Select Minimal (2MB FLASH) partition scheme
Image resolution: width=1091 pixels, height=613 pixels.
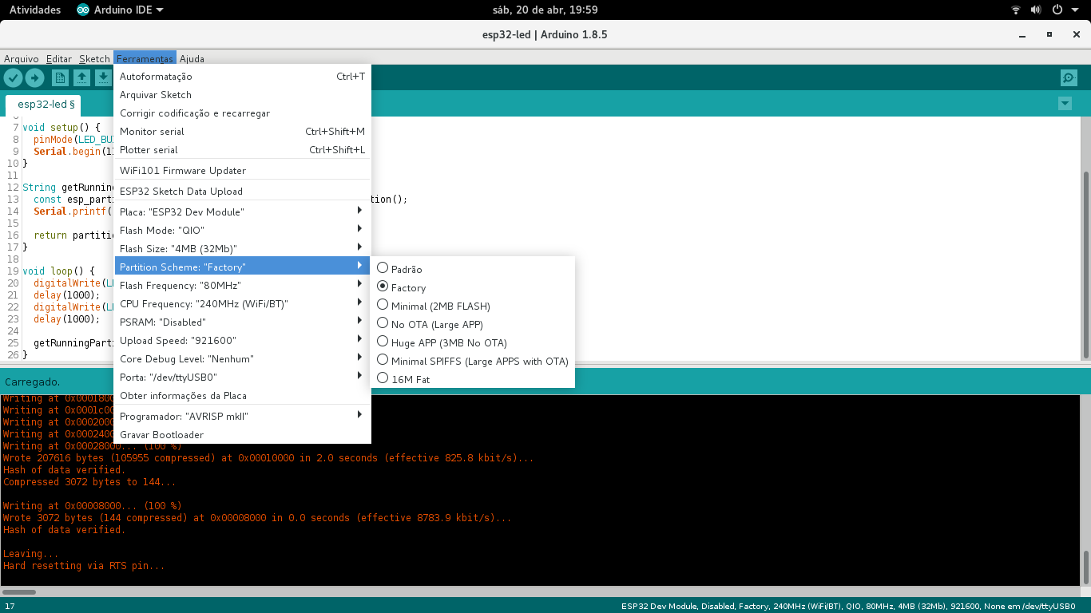[473, 306]
